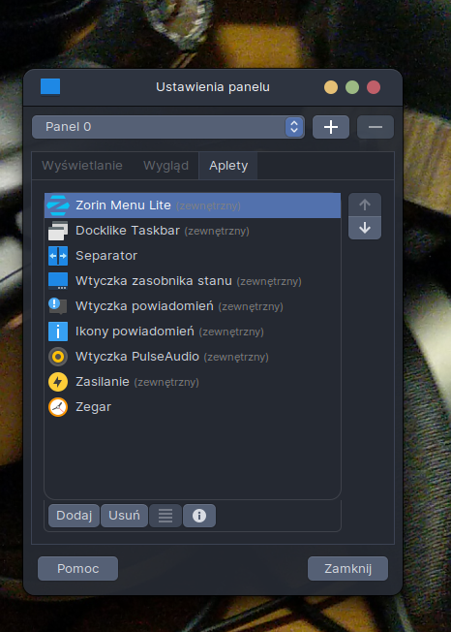Select Wtyczka powiadomień bell icon
Image resolution: width=451 pixels, height=632 pixels.
(x=58, y=306)
